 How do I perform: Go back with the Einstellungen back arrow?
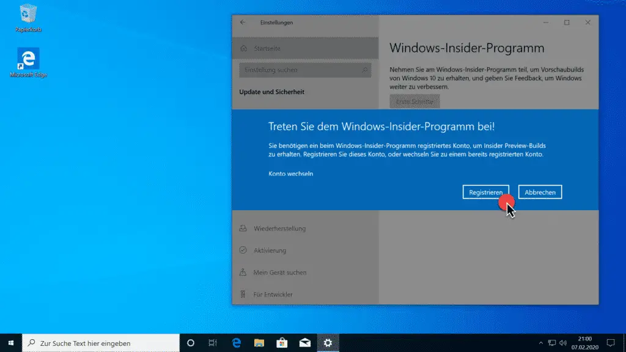pyautogui.click(x=243, y=23)
